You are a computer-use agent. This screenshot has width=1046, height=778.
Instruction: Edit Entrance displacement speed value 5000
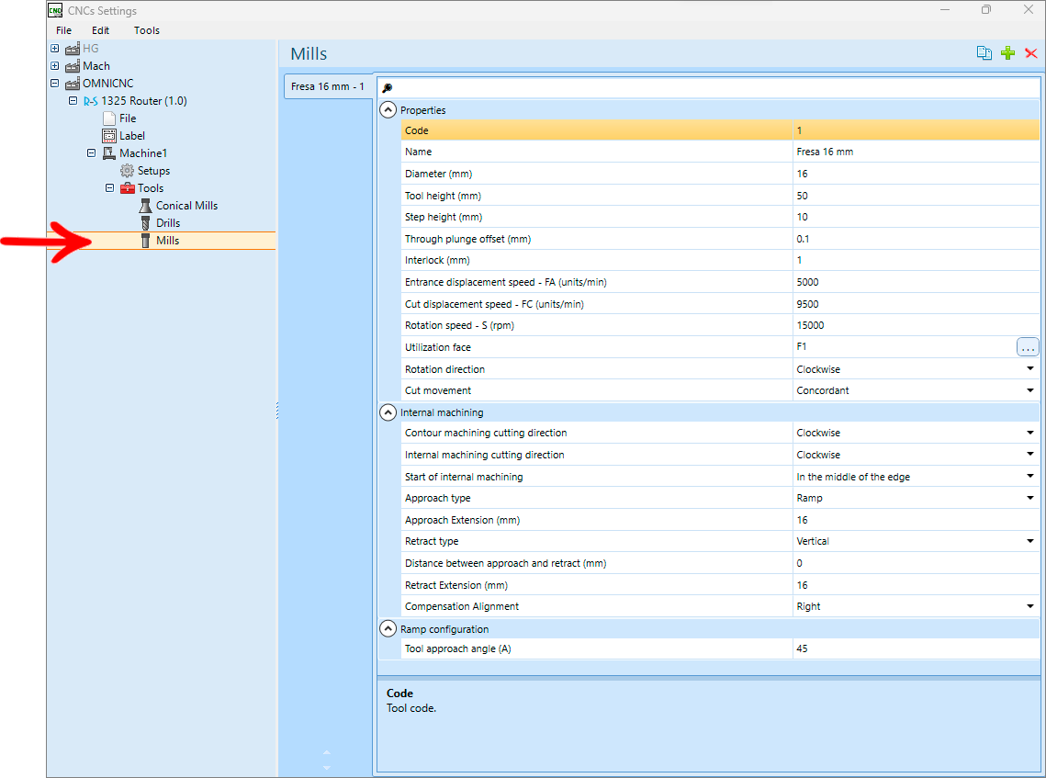pos(916,282)
